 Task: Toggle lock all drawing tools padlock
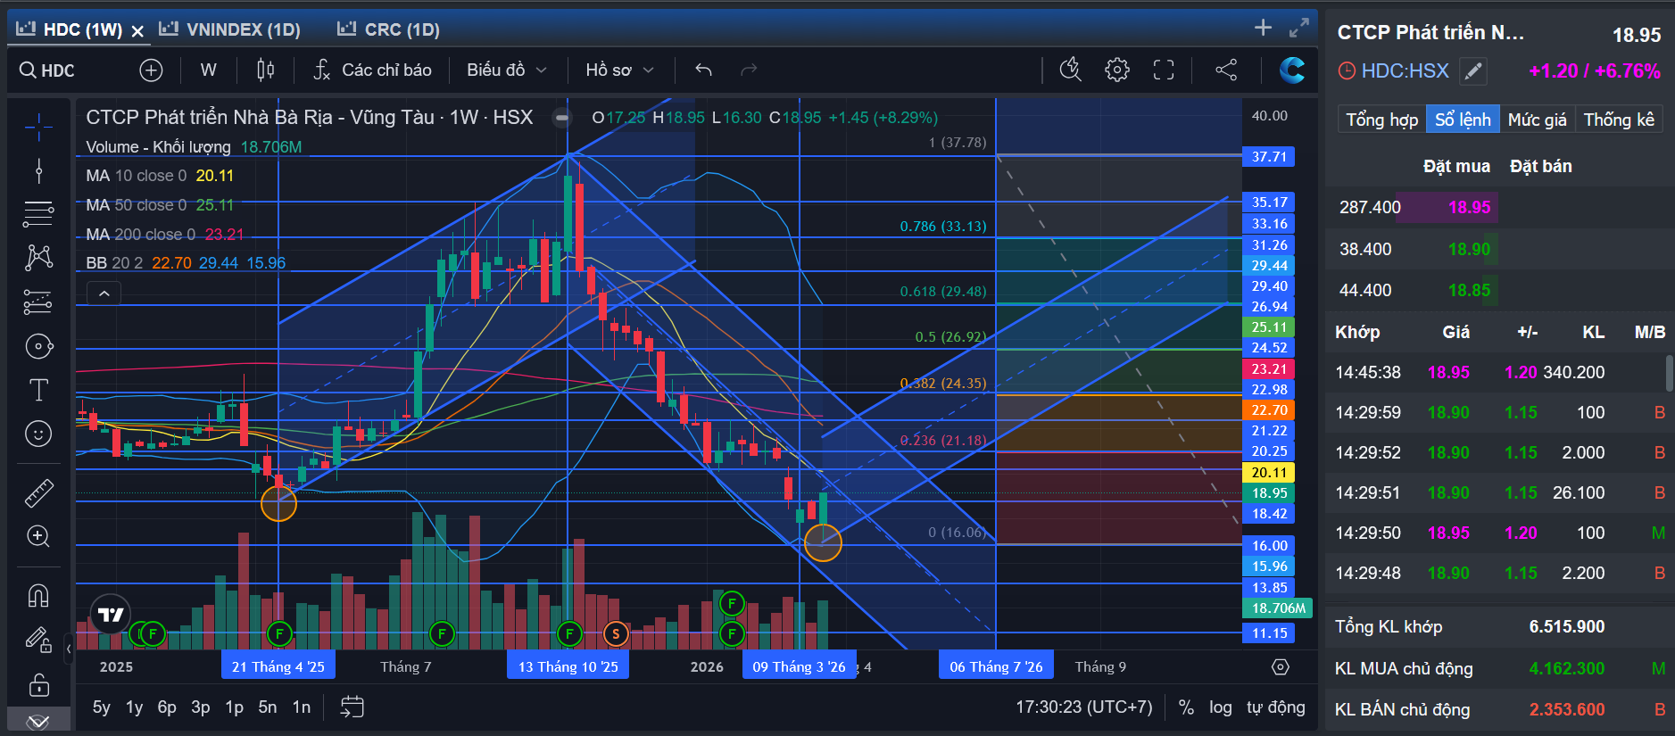(x=38, y=684)
